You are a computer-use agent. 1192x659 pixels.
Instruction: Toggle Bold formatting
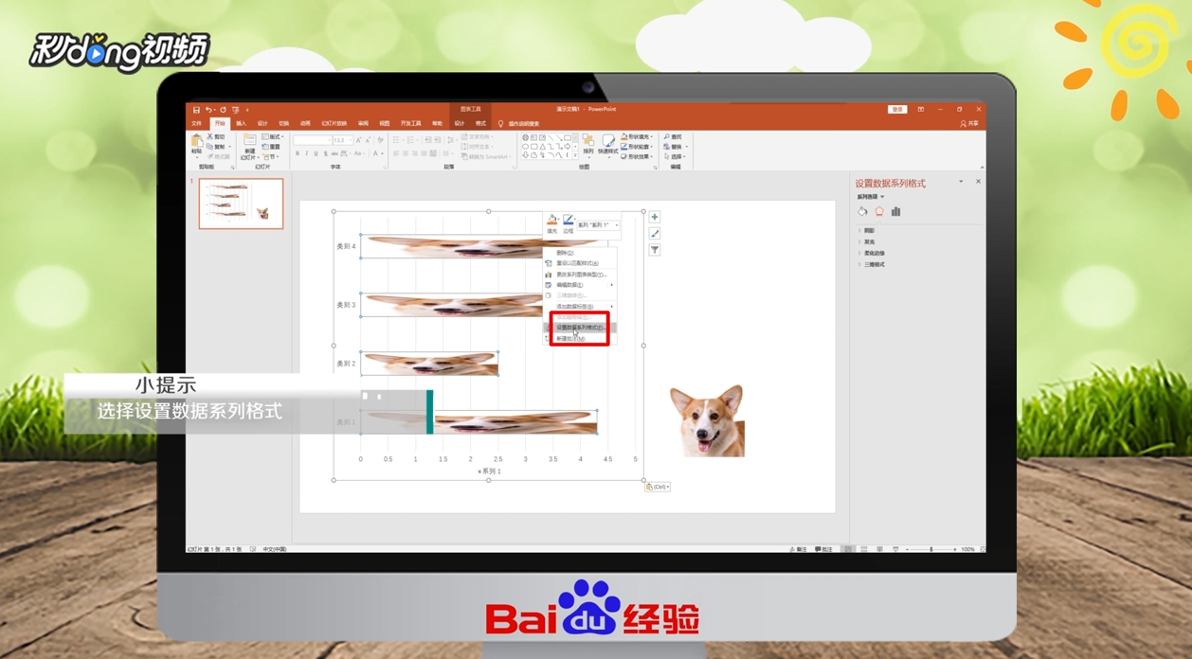click(298, 153)
